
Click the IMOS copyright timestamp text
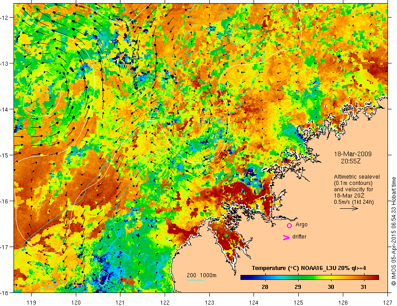(x=393, y=231)
